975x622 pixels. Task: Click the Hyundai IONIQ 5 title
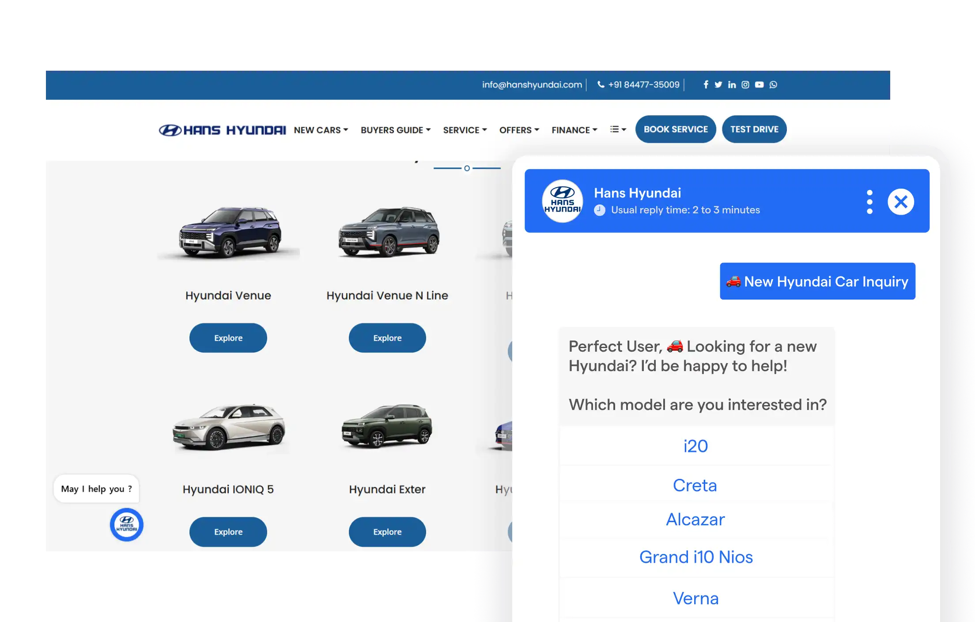coord(228,489)
